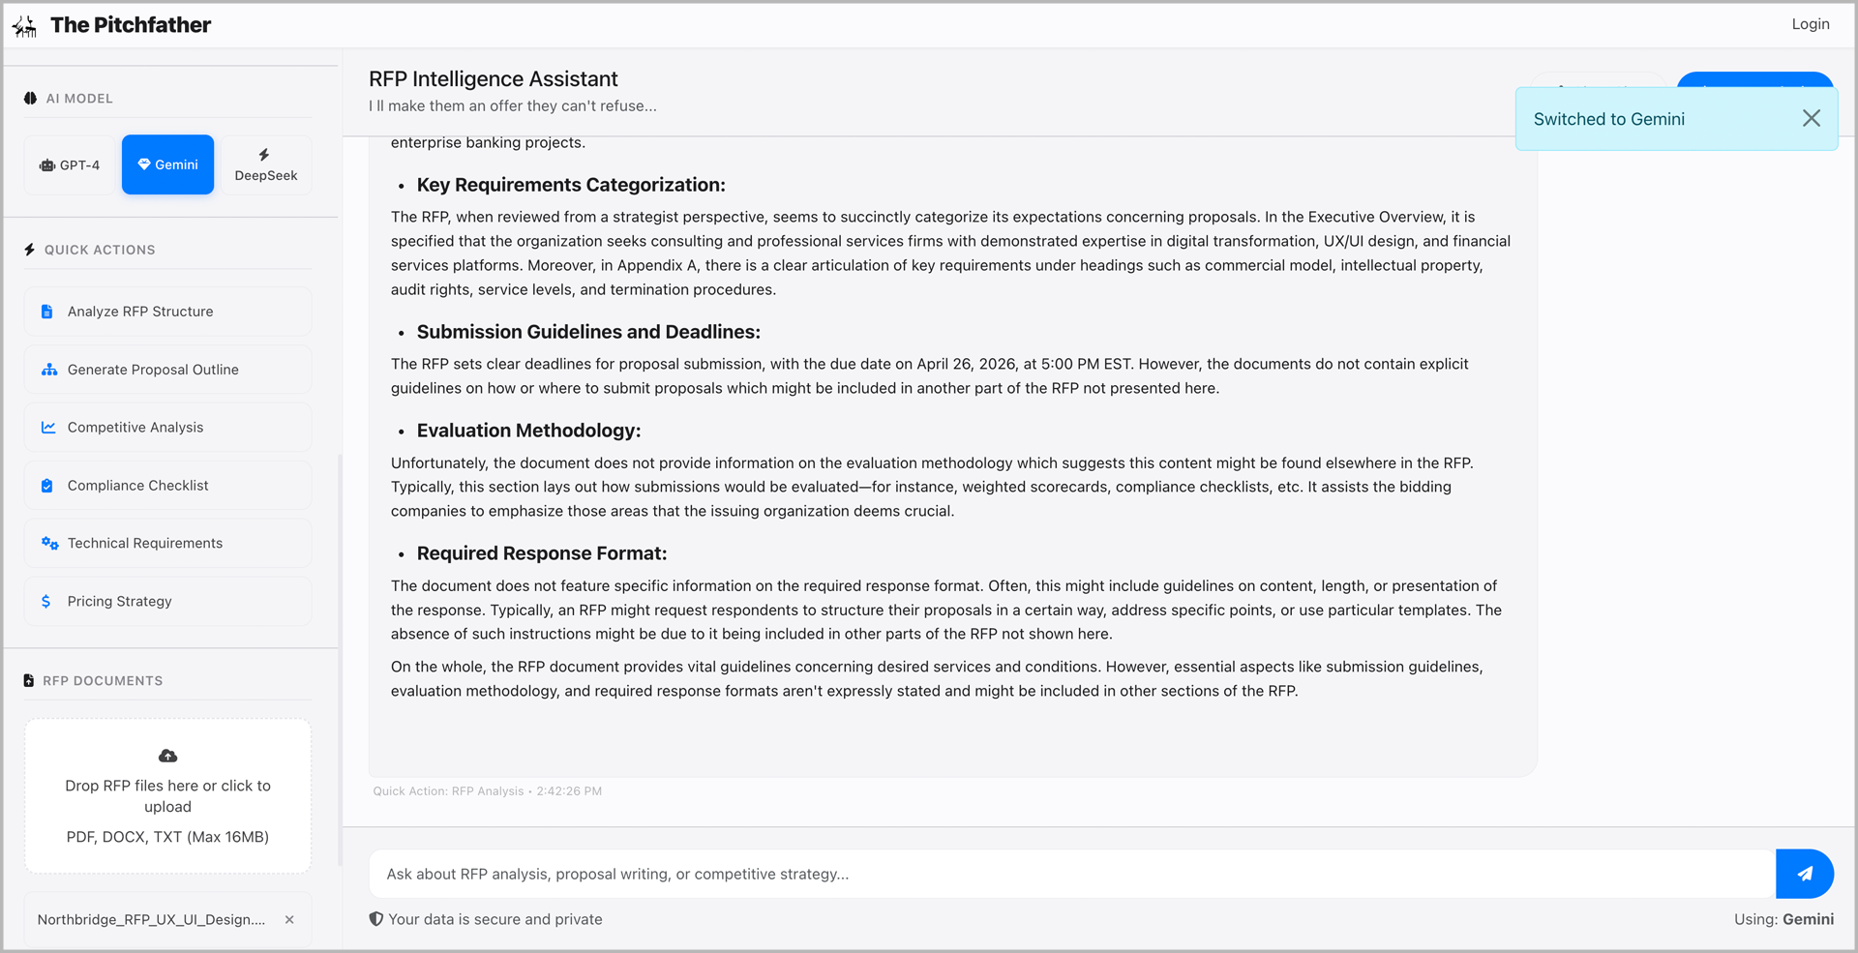Image resolution: width=1858 pixels, height=953 pixels.
Task: Switch to DeepSeek model
Action: point(265,165)
